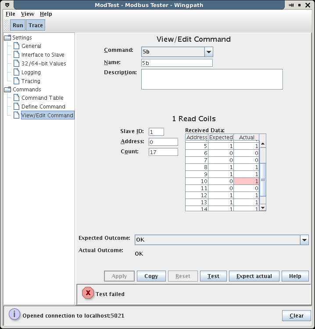Click the pin window icon in title bar
Image resolution: width=315 pixels, height=329 pixels.
click(291, 5)
